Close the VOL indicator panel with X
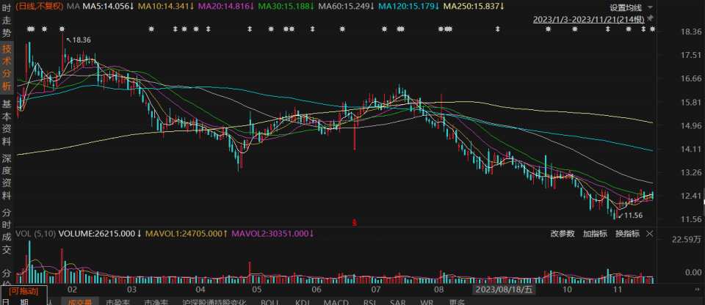This screenshot has width=705, height=305. pos(649,234)
